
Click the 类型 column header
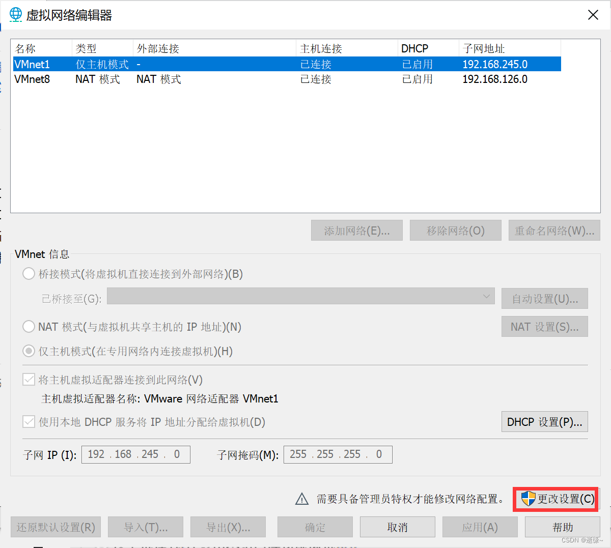(x=102, y=48)
